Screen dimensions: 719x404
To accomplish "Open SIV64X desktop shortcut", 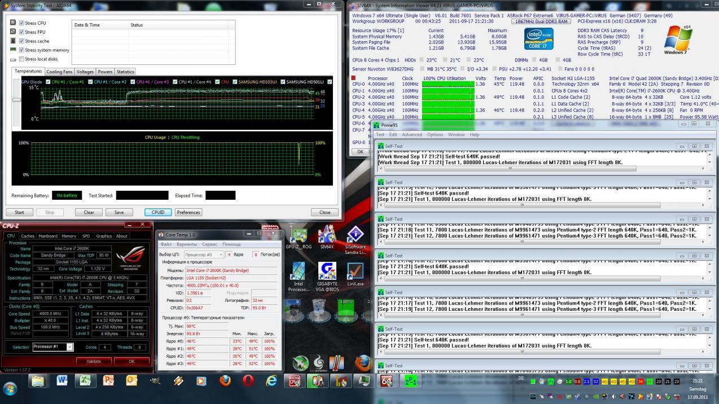I will coord(327,238).
